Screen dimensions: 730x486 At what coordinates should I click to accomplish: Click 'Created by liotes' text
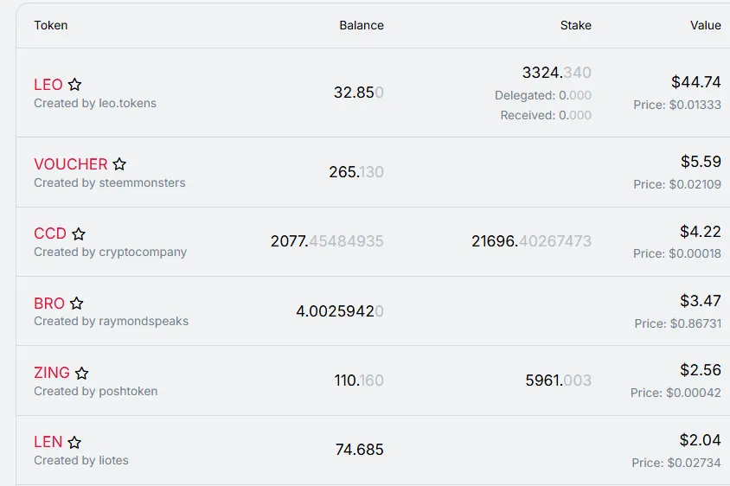tap(81, 460)
